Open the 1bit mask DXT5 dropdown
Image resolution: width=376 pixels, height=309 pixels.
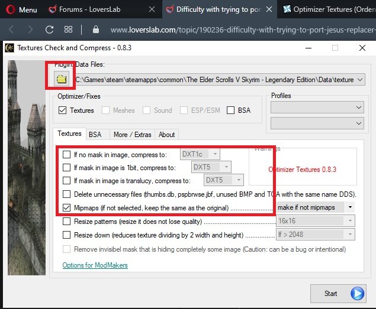tap(211, 167)
